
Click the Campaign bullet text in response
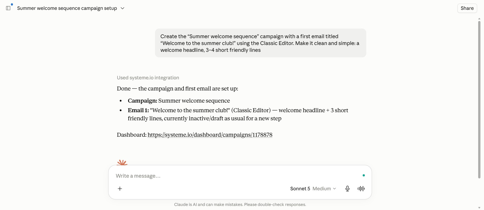pos(179,101)
